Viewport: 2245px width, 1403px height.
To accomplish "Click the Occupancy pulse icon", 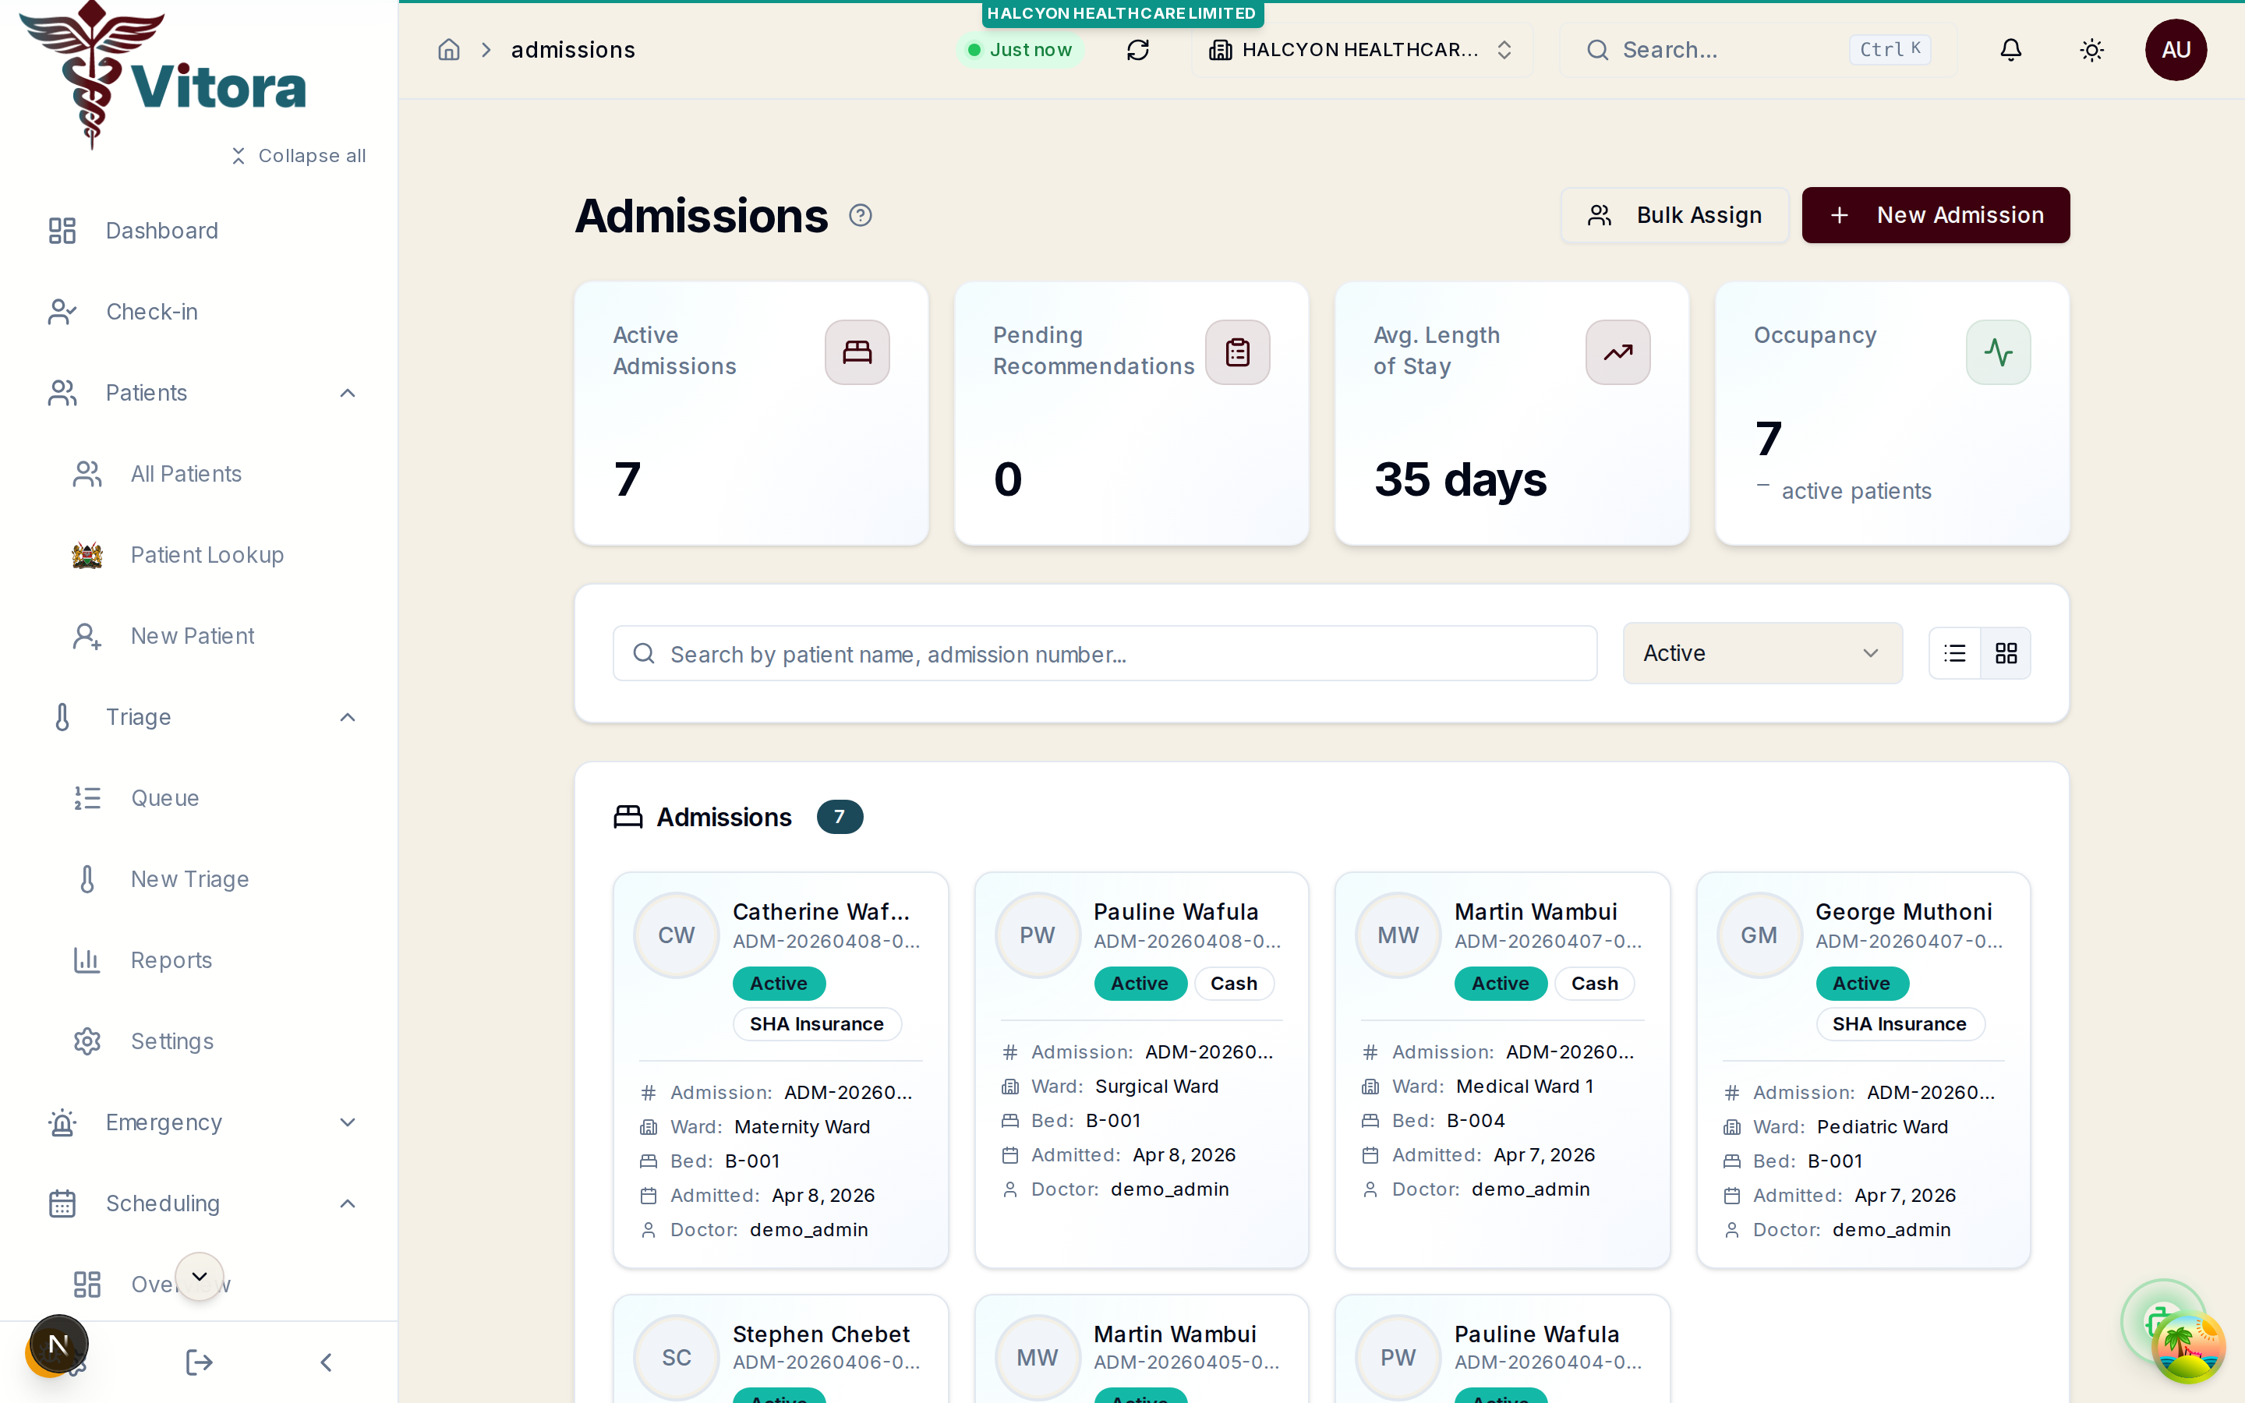I will pyautogui.click(x=1998, y=352).
